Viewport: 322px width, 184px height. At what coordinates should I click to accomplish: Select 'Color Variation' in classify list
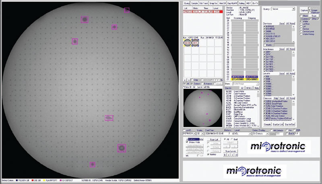[x=239, y=94]
